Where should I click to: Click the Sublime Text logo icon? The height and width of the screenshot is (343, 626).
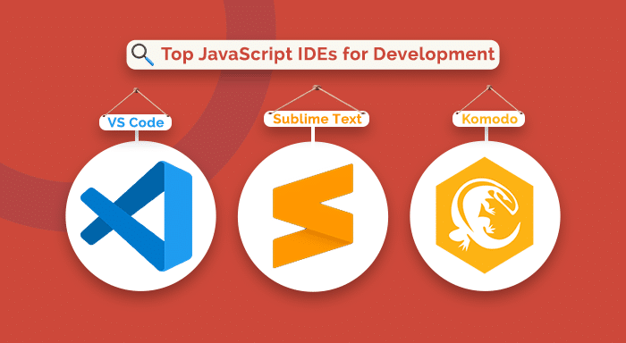point(313,216)
